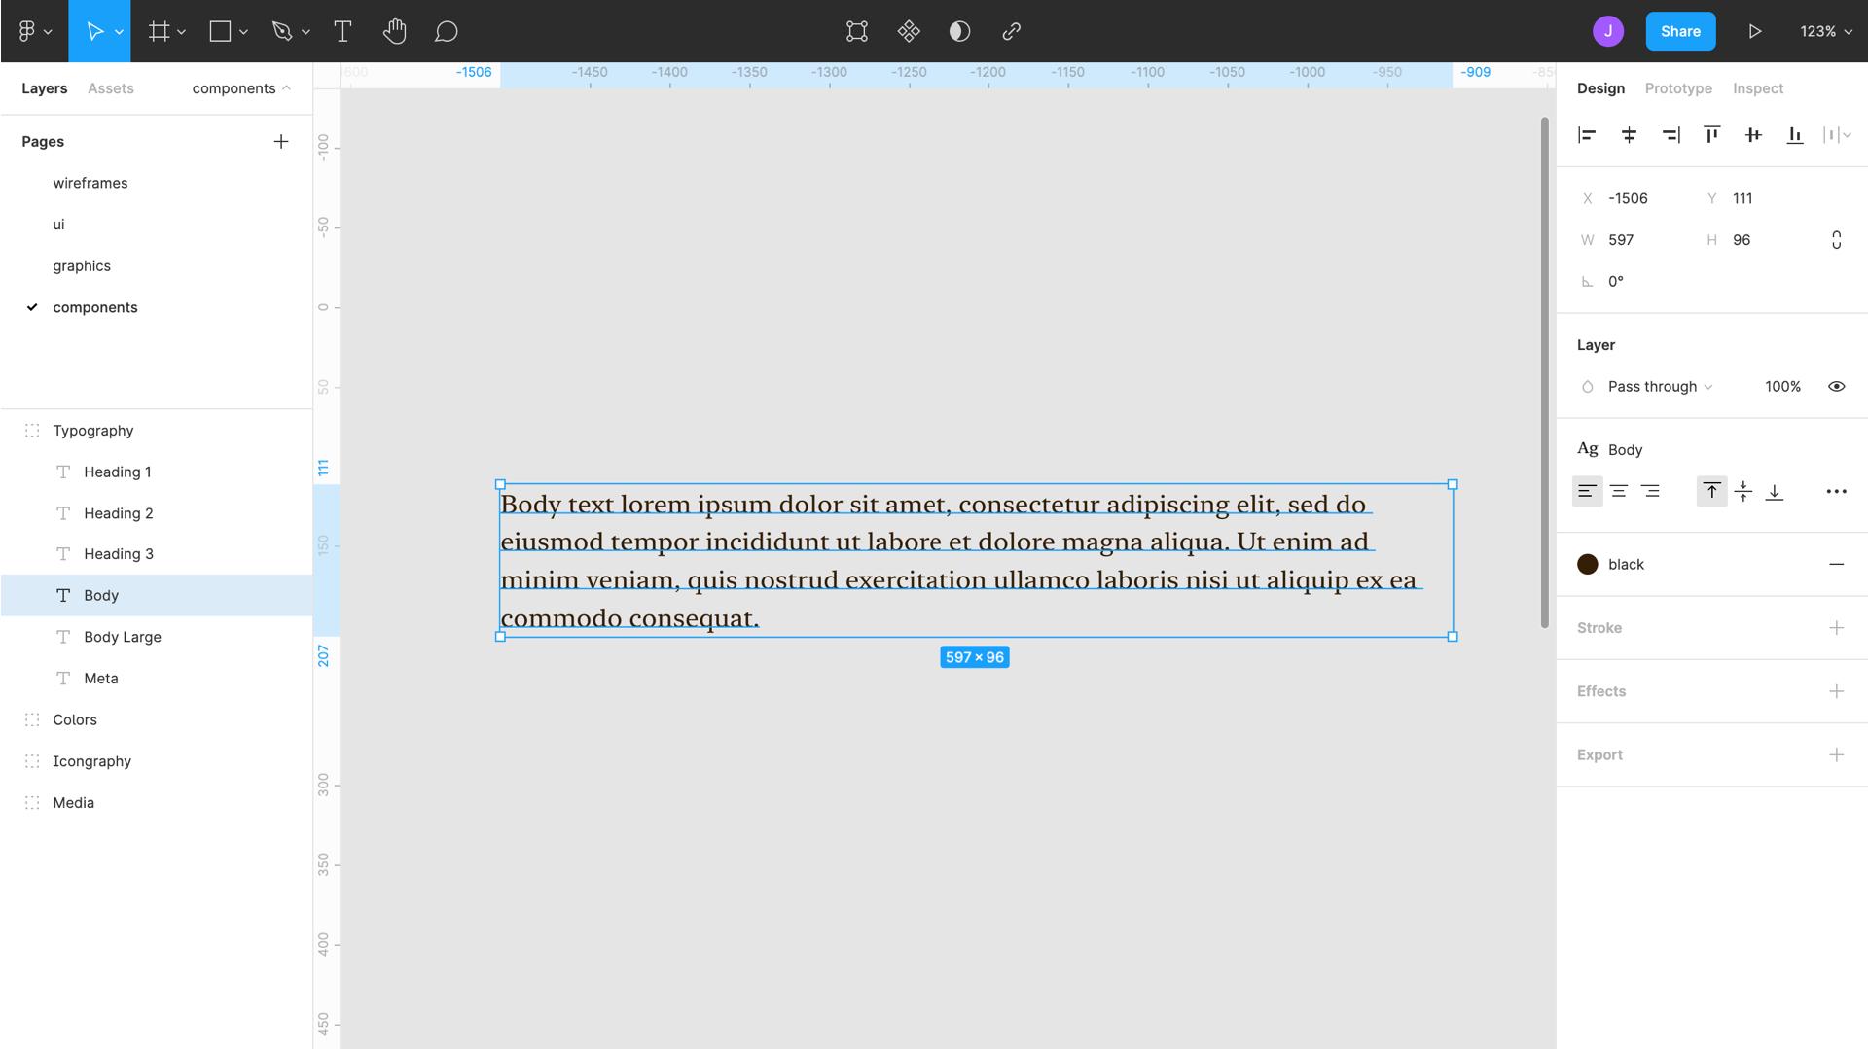Click the black color style swatch
The image size is (1868, 1049).
click(1588, 565)
